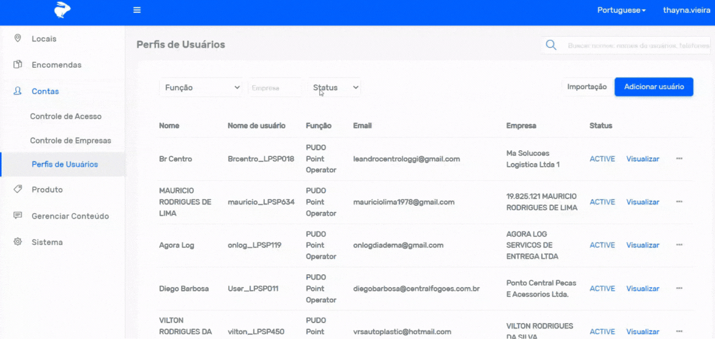
Task: Click the search magnifier icon
Action: point(551,45)
